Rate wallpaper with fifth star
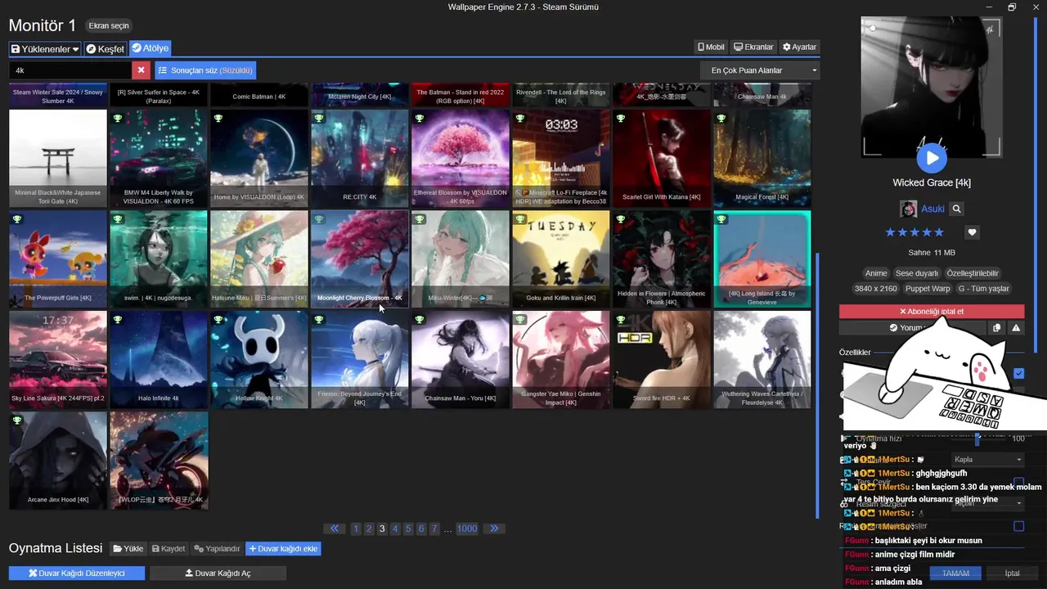The height and width of the screenshot is (589, 1047). (939, 232)
